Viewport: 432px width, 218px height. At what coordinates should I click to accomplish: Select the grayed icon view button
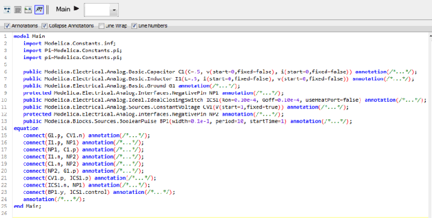tap(18, 10)
